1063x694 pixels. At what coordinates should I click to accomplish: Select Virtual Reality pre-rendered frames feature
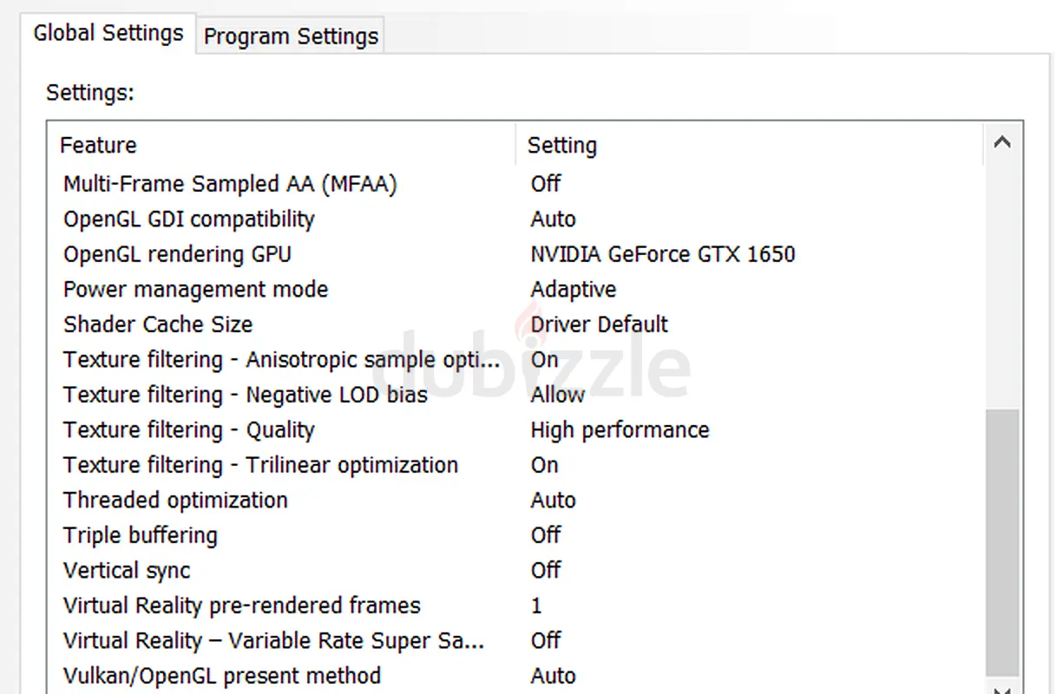242,606
